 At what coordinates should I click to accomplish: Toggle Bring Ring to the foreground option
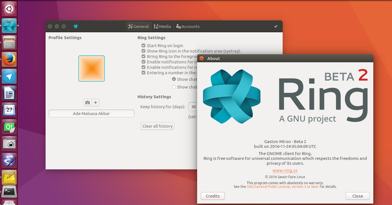point(143,56)
